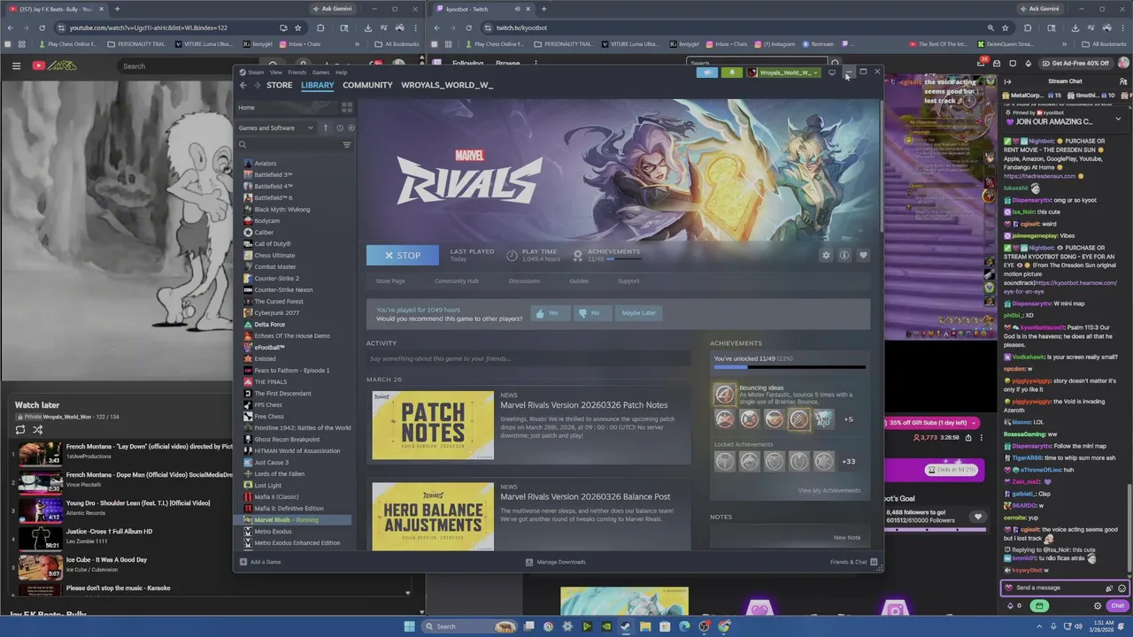Click the Bouncing Ideas achievement icon

[725, 394]
